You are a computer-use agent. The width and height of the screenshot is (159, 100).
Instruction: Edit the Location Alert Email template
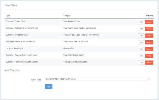tap(141, 49)
